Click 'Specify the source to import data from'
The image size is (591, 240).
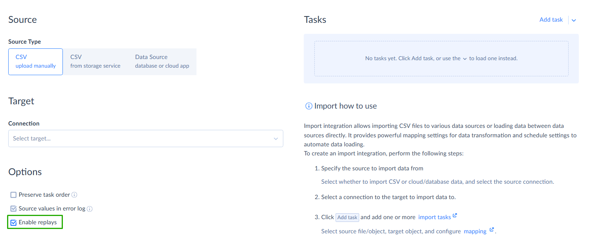click(x=372, y=168)
